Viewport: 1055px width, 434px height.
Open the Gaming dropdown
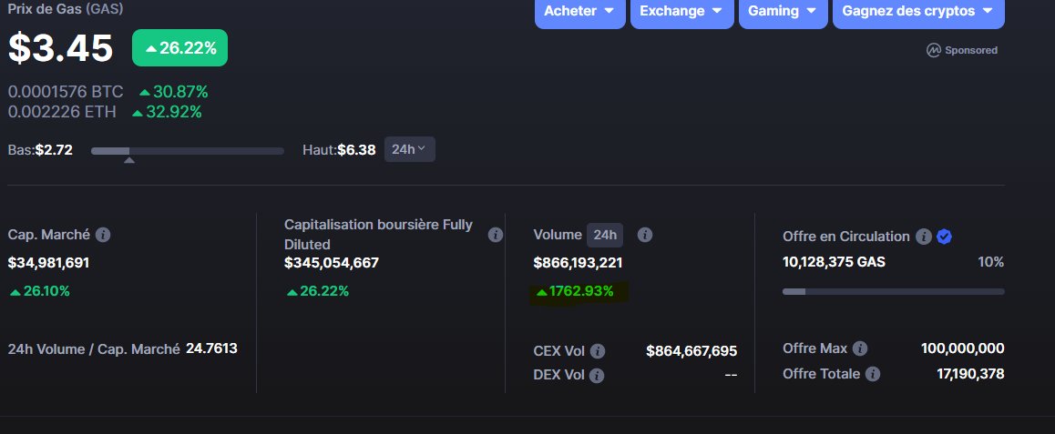pos(783,12)
